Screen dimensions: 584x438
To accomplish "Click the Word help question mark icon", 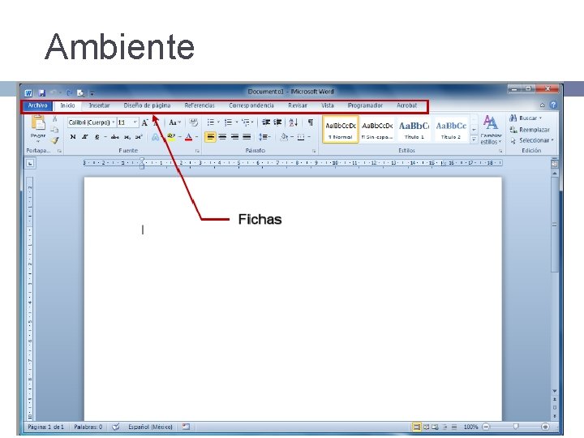I will click(x=553, y=105).
